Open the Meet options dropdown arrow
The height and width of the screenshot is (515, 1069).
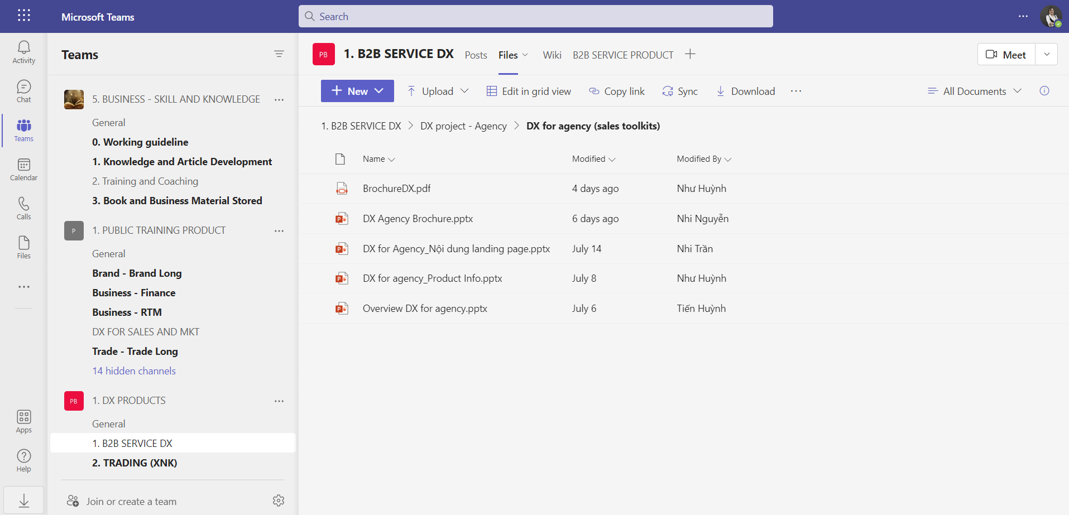pyautogui.click(x=1047, y=54)
